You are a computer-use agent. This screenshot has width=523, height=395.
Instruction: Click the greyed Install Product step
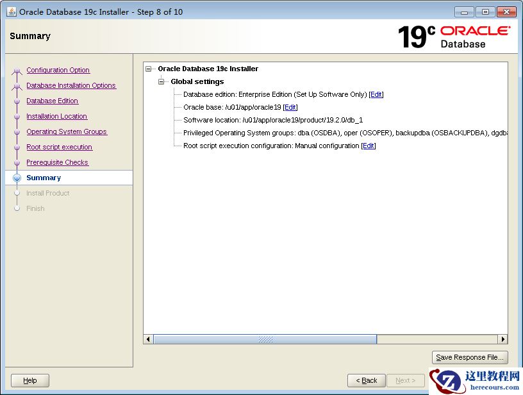[47, 193]
